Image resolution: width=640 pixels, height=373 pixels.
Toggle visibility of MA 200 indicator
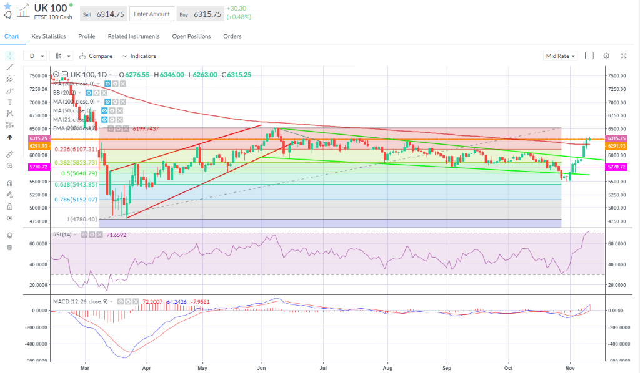(x=107, y=84)
